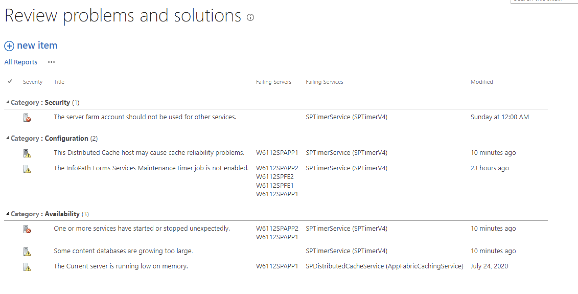Image resolution: width=578 pixels, height=294 pixels.
Task: Sort by the Modified column header
Action: [481, 82]
